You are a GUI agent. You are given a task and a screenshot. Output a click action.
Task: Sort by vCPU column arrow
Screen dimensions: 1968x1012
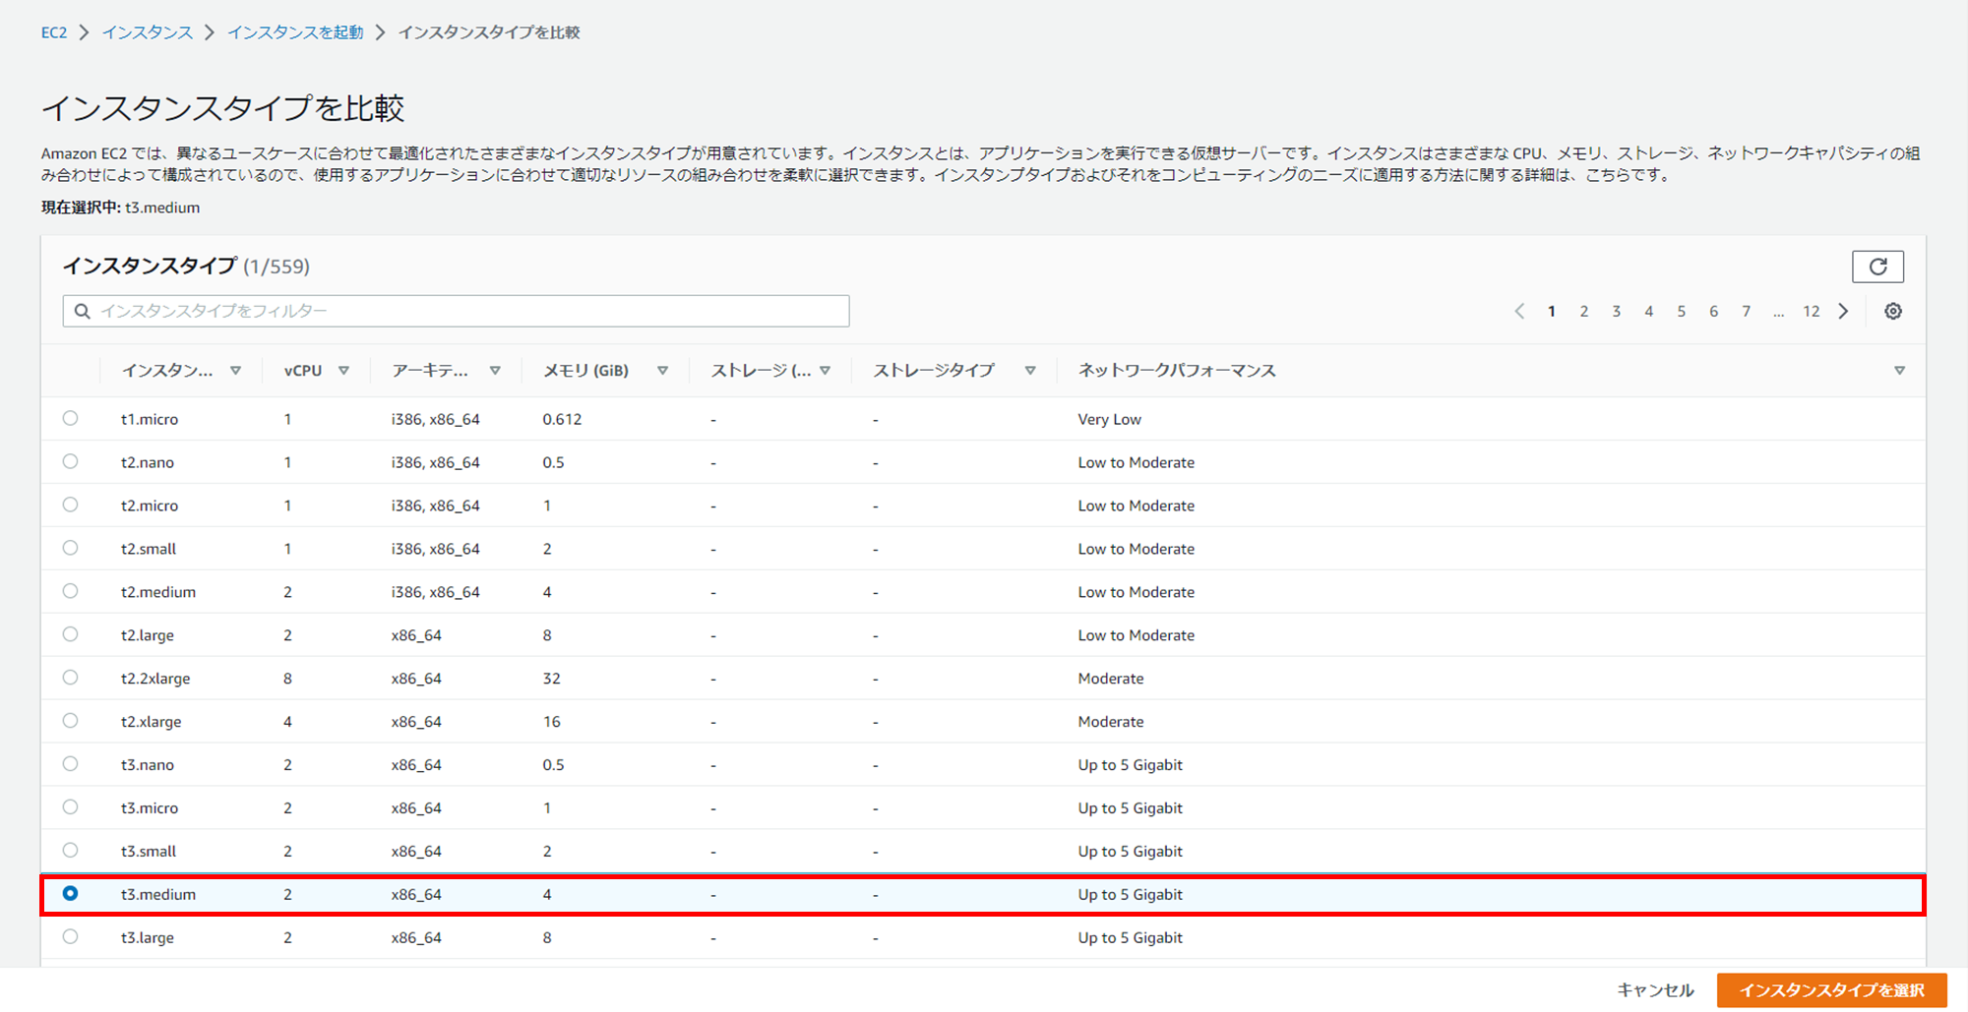tap(343, 371)
